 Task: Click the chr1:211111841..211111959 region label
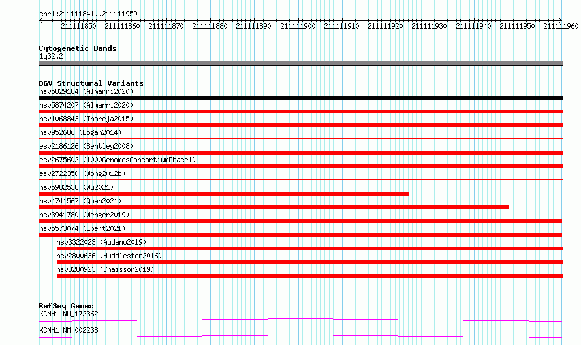88,14
